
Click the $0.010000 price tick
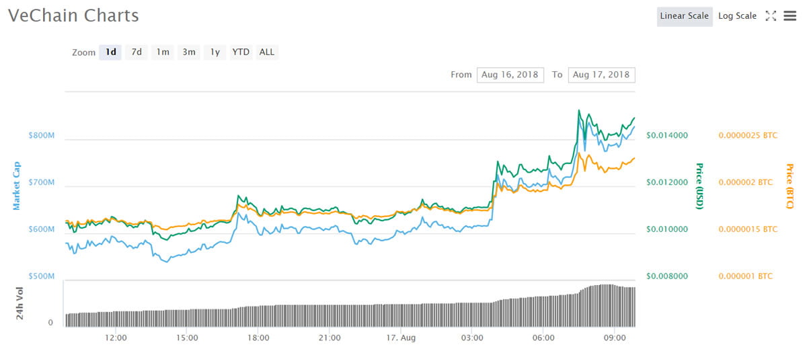coord(667,229)
